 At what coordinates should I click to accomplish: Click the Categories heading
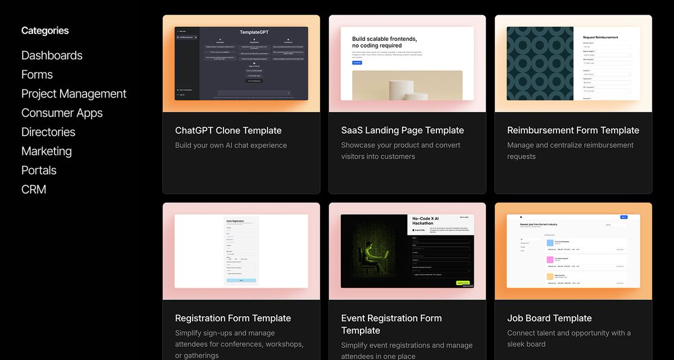[45, 31]
